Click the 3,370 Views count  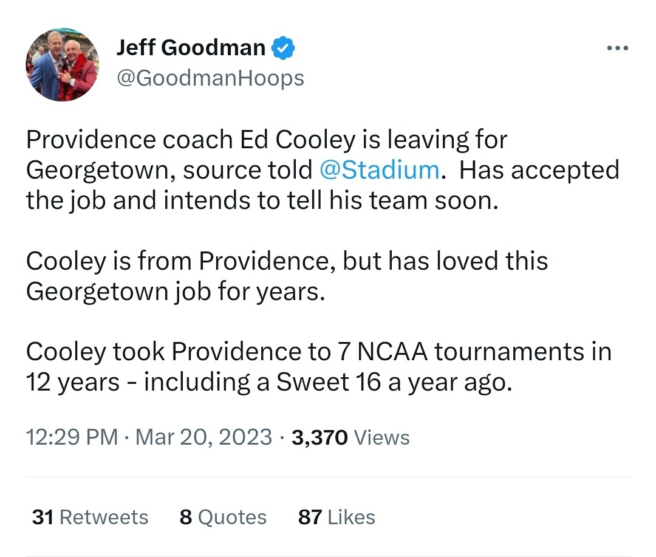pyautogui.click(x=350, y=437)
